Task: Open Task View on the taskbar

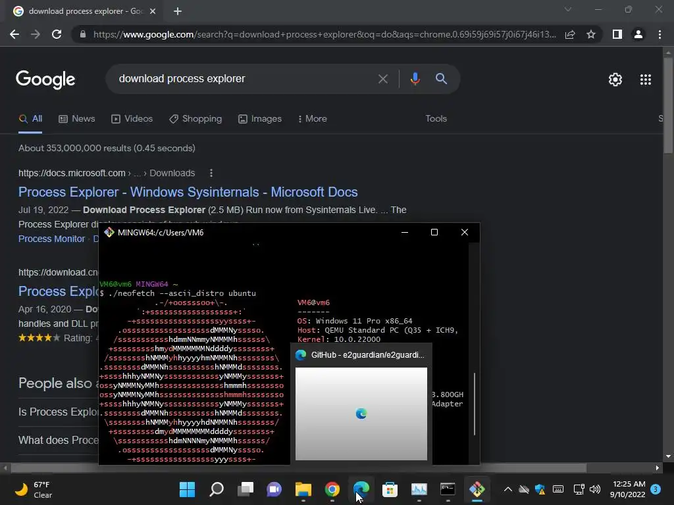Action: point(246,489)
